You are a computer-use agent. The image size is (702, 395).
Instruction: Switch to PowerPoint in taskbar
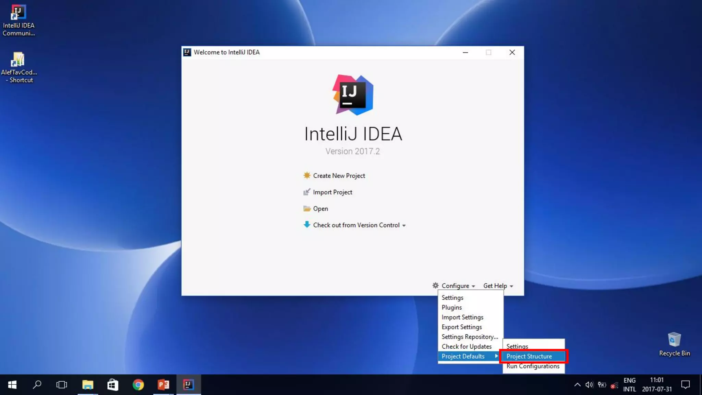pos(164,385)
